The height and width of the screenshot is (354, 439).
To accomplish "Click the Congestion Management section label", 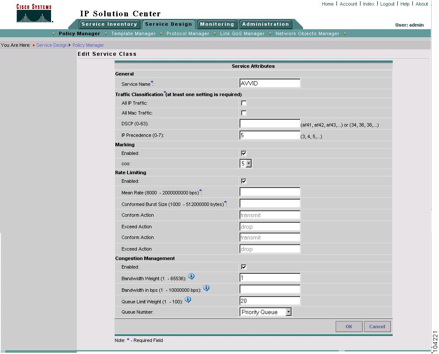I will [x=145, y=258].
